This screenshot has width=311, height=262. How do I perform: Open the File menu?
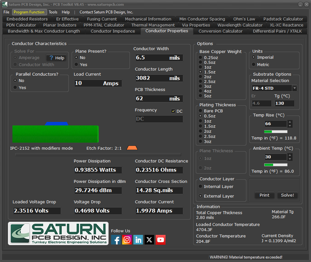(6, 12)
